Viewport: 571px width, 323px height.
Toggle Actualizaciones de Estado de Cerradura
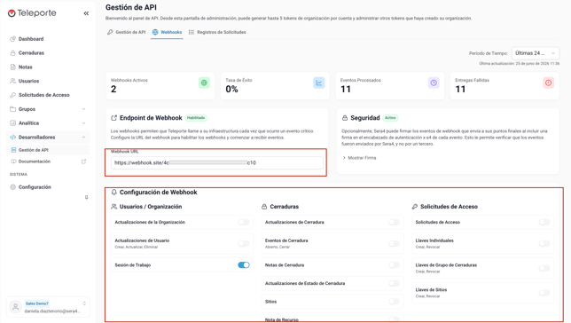pyautogui.click(x=394, y=283)
